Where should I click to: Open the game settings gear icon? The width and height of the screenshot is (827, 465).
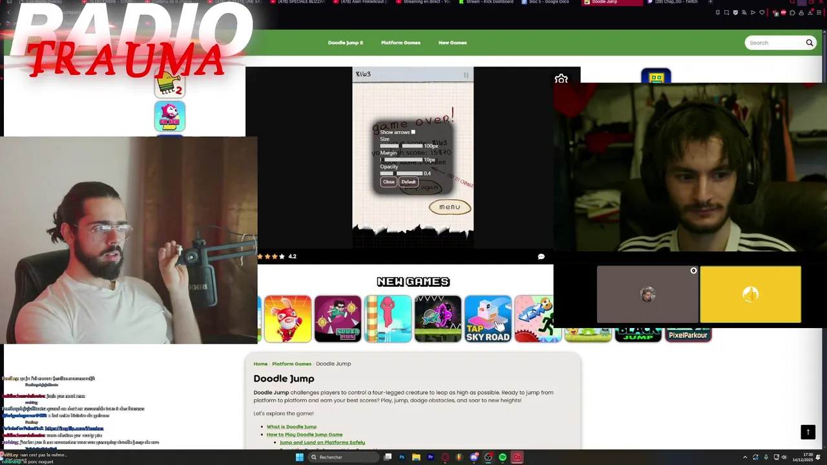(561, 78)
